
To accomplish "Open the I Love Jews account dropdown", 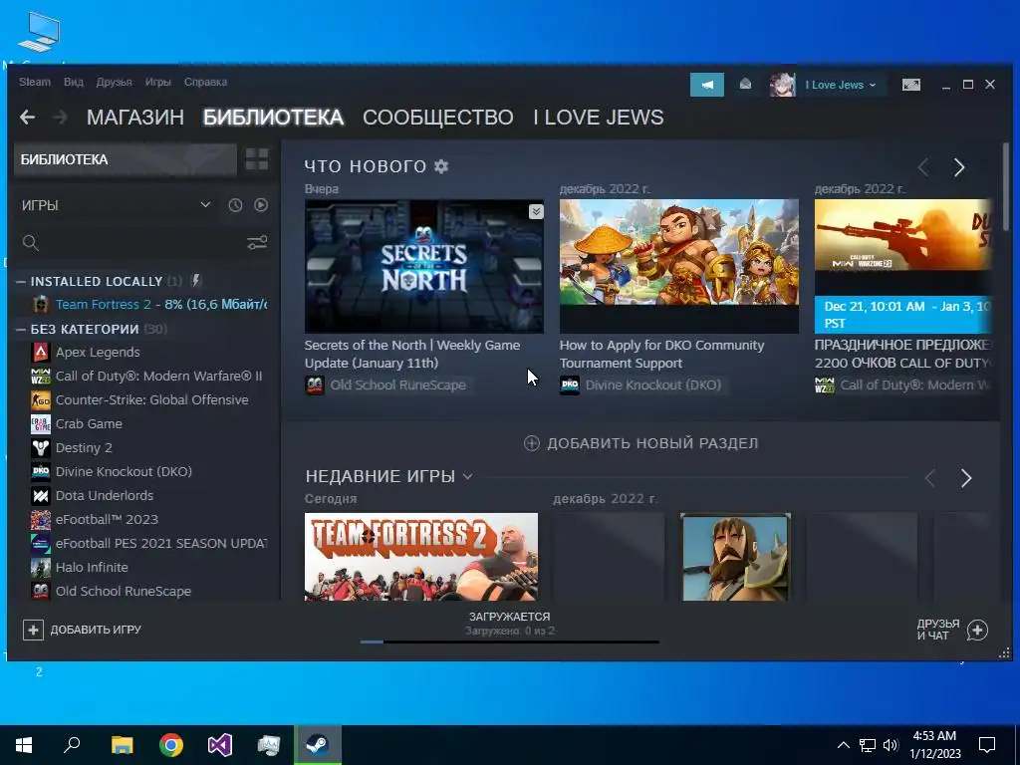I will (840, 85).
